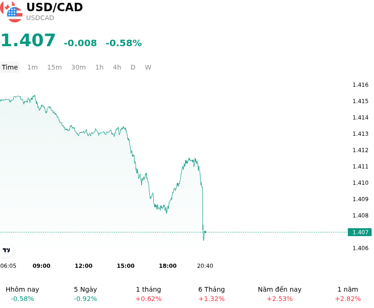
Task: Select the Năm đến nay range
Action: pos(280,294)
